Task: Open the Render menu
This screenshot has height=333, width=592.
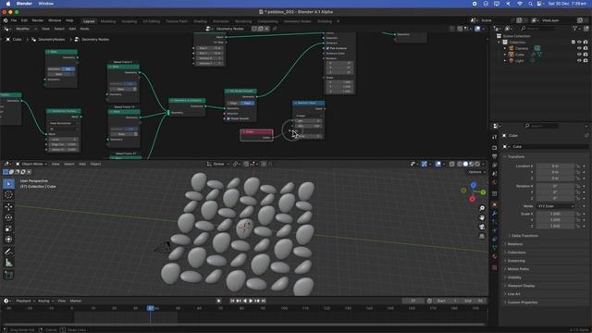Action: [x=37, y=20]
